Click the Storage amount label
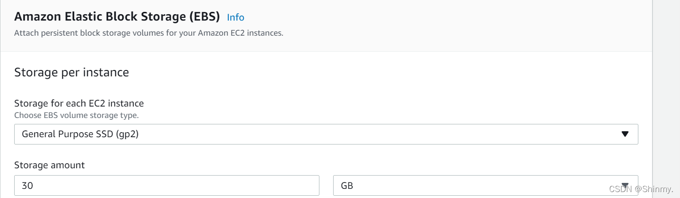 pos(49,165)
